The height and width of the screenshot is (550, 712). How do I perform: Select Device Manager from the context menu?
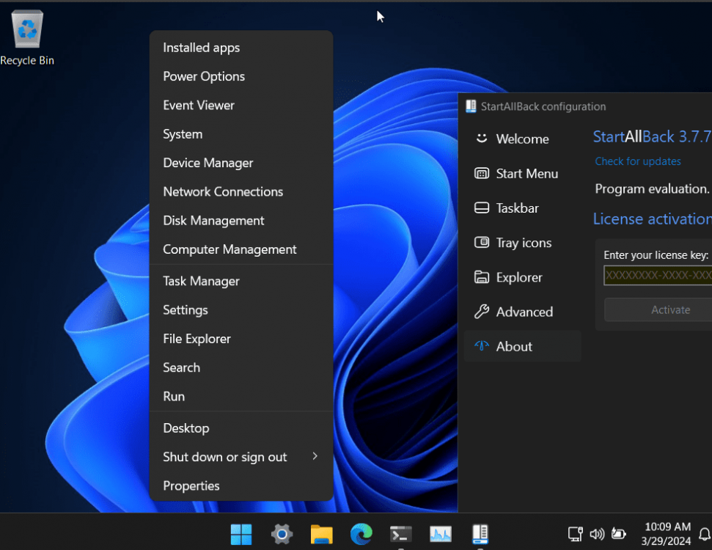(x=208, y=163)
